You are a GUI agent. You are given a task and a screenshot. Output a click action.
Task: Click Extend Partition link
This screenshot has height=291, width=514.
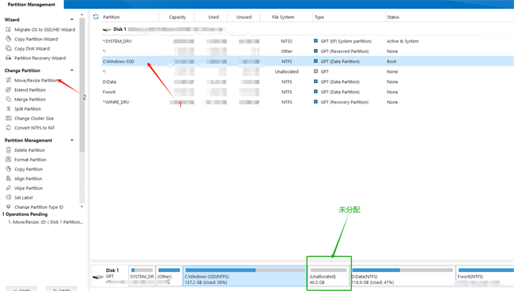point(30,90)
